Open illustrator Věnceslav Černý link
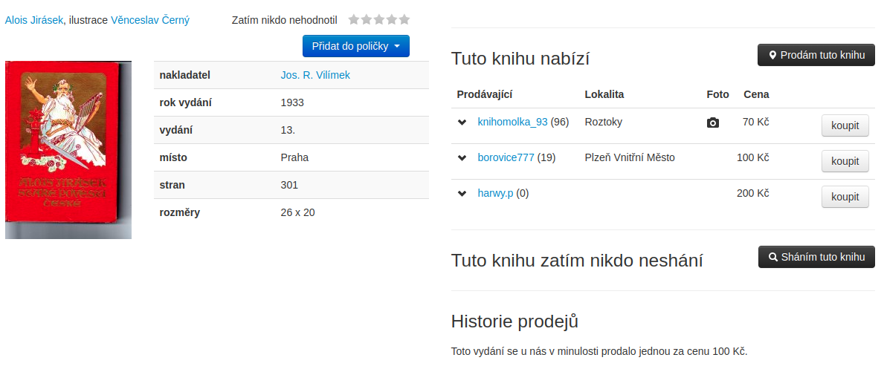 click(150, 21)
